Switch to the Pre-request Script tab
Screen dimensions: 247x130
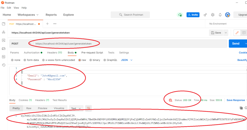[92, 53]
